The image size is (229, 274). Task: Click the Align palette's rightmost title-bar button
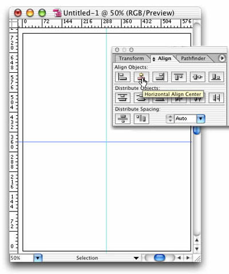(131, 50)
